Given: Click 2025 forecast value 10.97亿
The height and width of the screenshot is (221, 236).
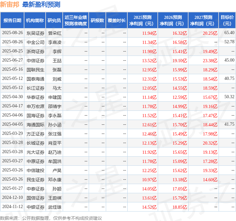Looking at the screenshot, I should coord(149,180).
